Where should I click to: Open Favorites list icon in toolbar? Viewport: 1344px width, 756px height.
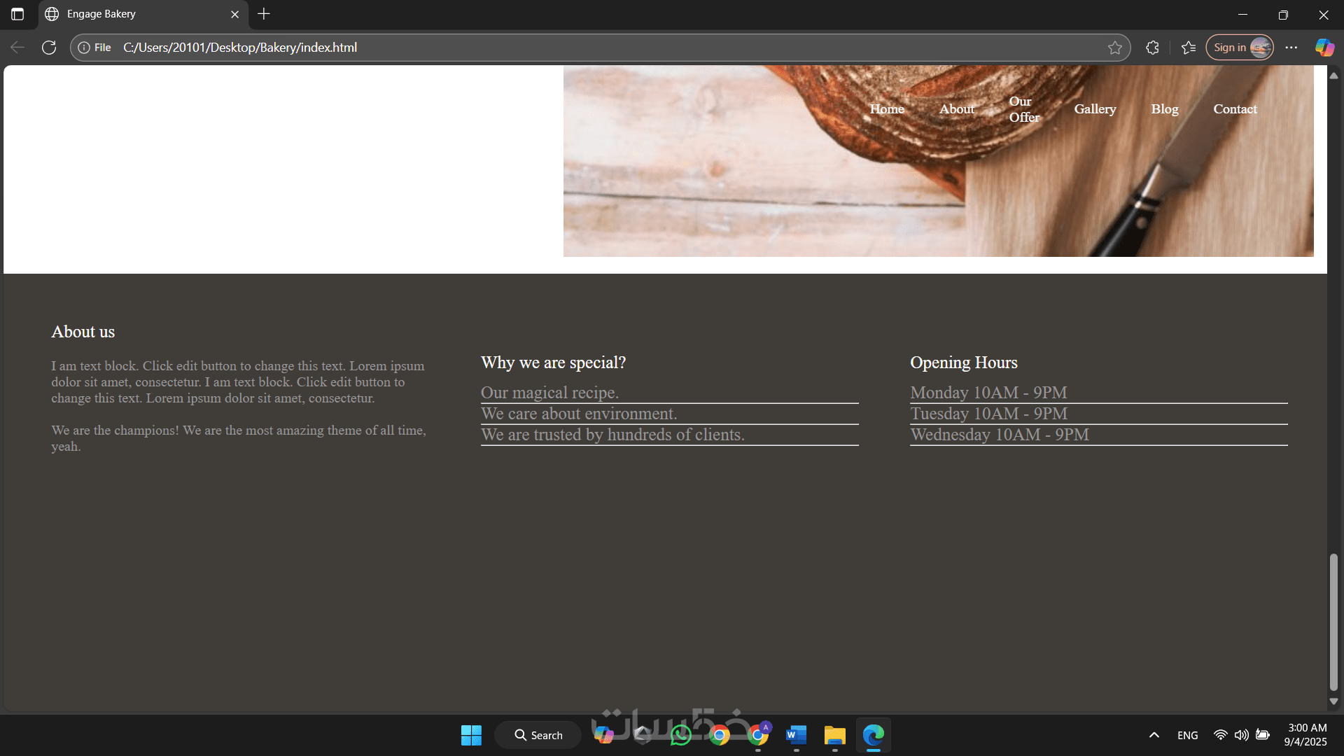(1189, 48)
